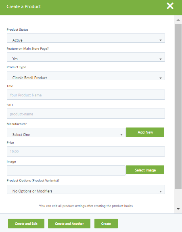This screenshot has width=182, height=232.
Task: Click the Select Image button
Action: (145, 170)
